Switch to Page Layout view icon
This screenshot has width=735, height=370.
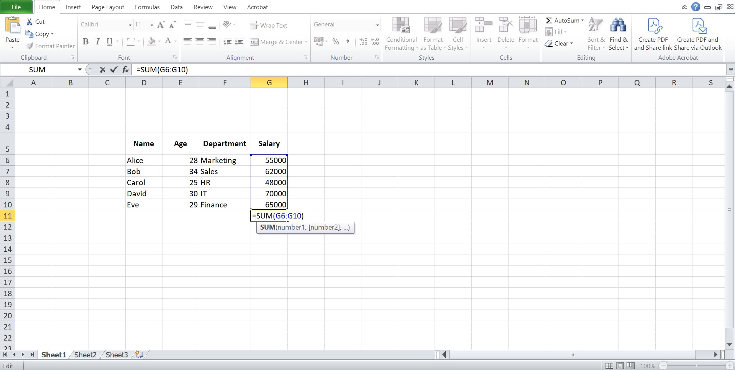tap(620, 366)
